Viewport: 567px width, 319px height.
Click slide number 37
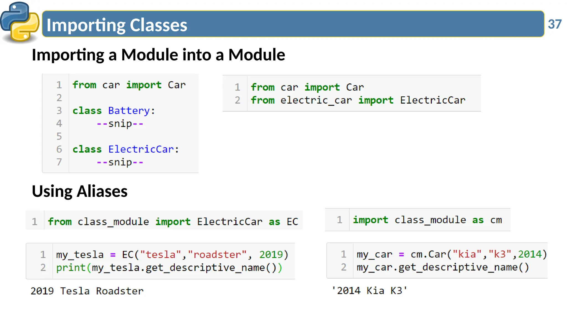point(555,24)
